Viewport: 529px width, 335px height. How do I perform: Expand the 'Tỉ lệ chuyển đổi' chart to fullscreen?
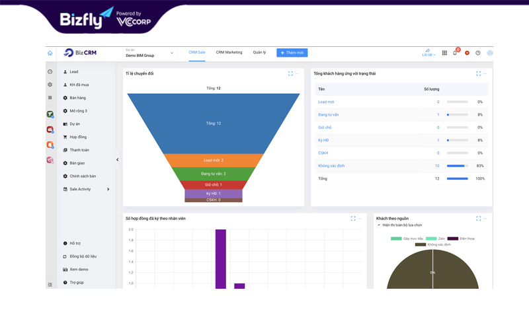coord(290,73)
